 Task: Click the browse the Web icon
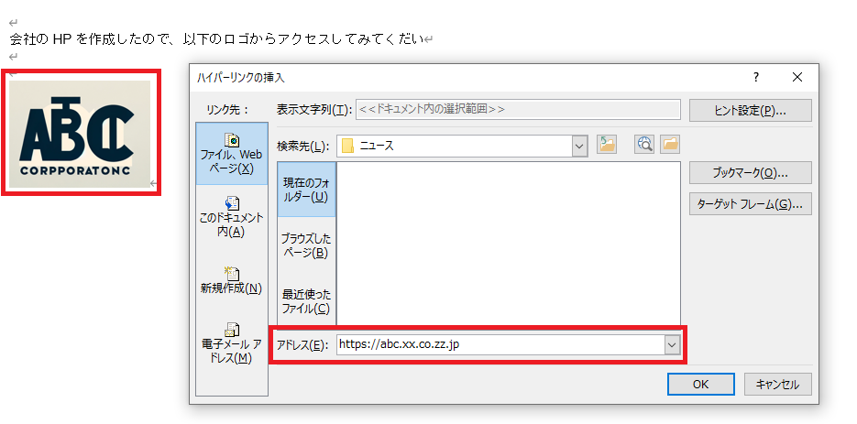coord(644,145)
